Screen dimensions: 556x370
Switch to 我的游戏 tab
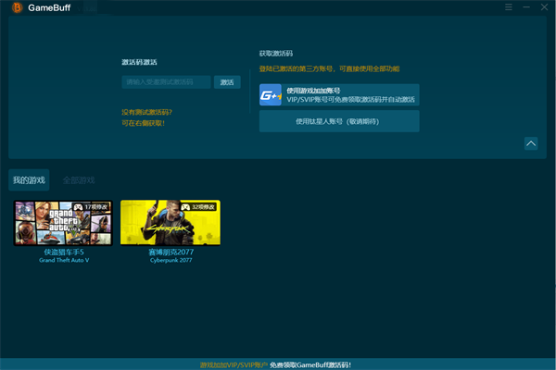[29, 179]
